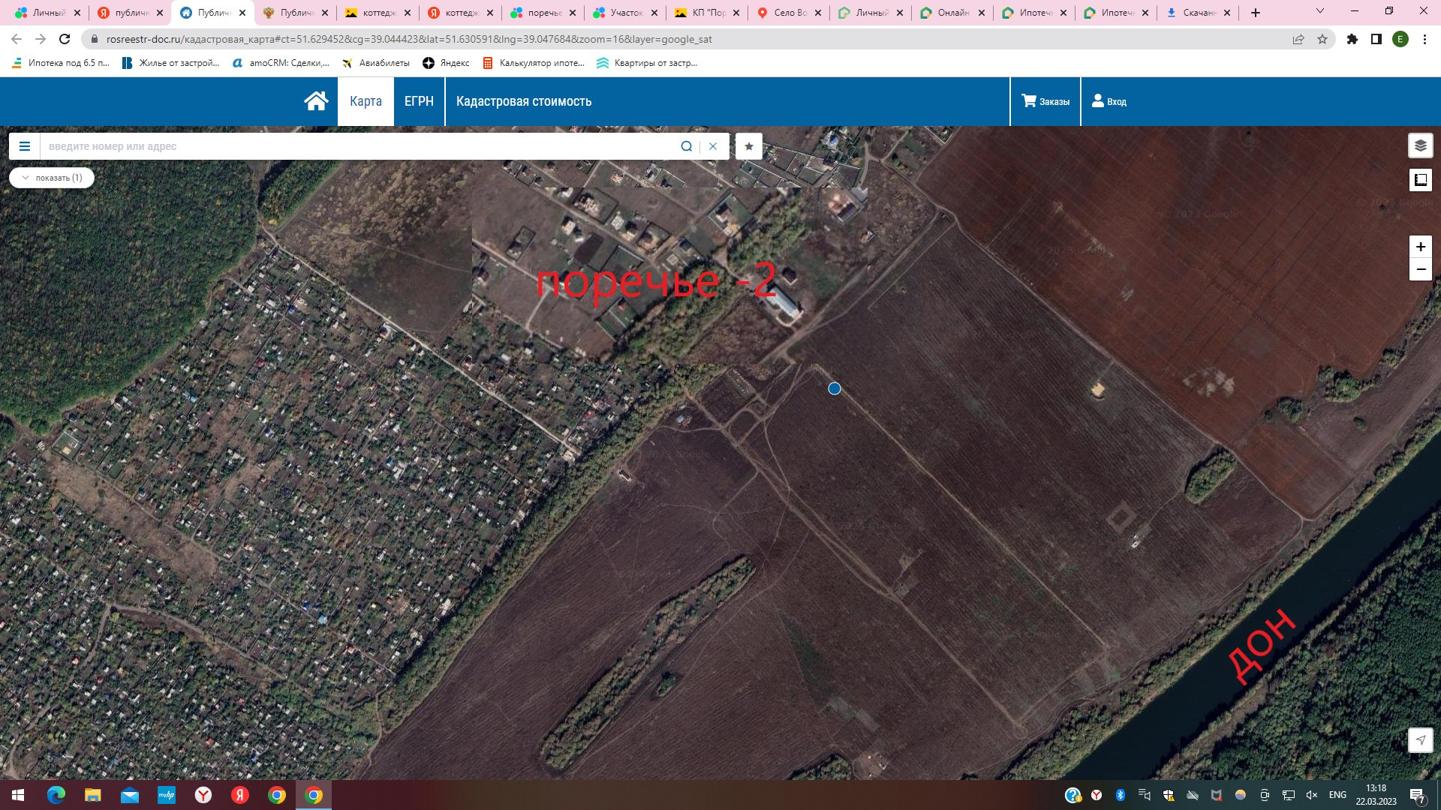Open the Кадастровая стоимость tab
This screenshot has width=1441, height=810.
click(523, 101)
